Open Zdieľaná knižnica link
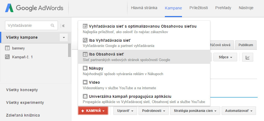This screenshot has height=121, width=264. click(23, 115)
